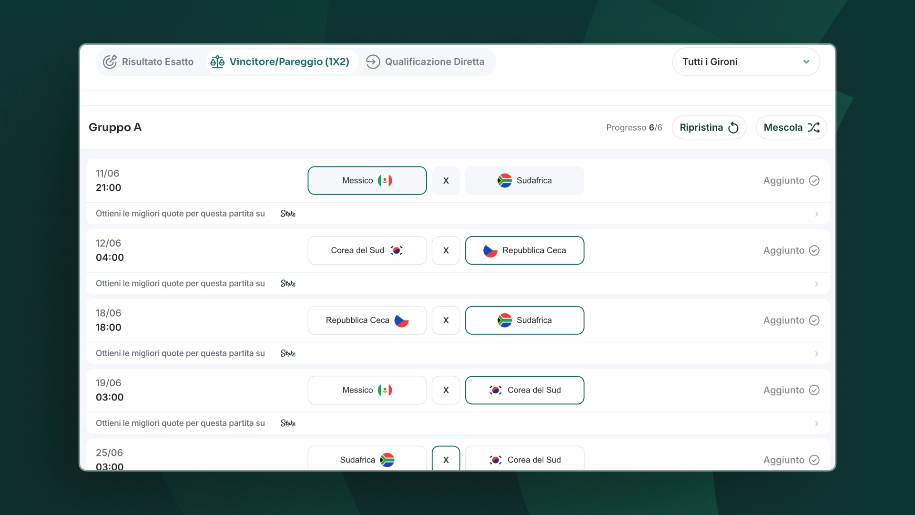The width and height of the screenshot is (915, 515).
Task: Expand the odds chevron under the 11/06 match
Action: [816, 214]
